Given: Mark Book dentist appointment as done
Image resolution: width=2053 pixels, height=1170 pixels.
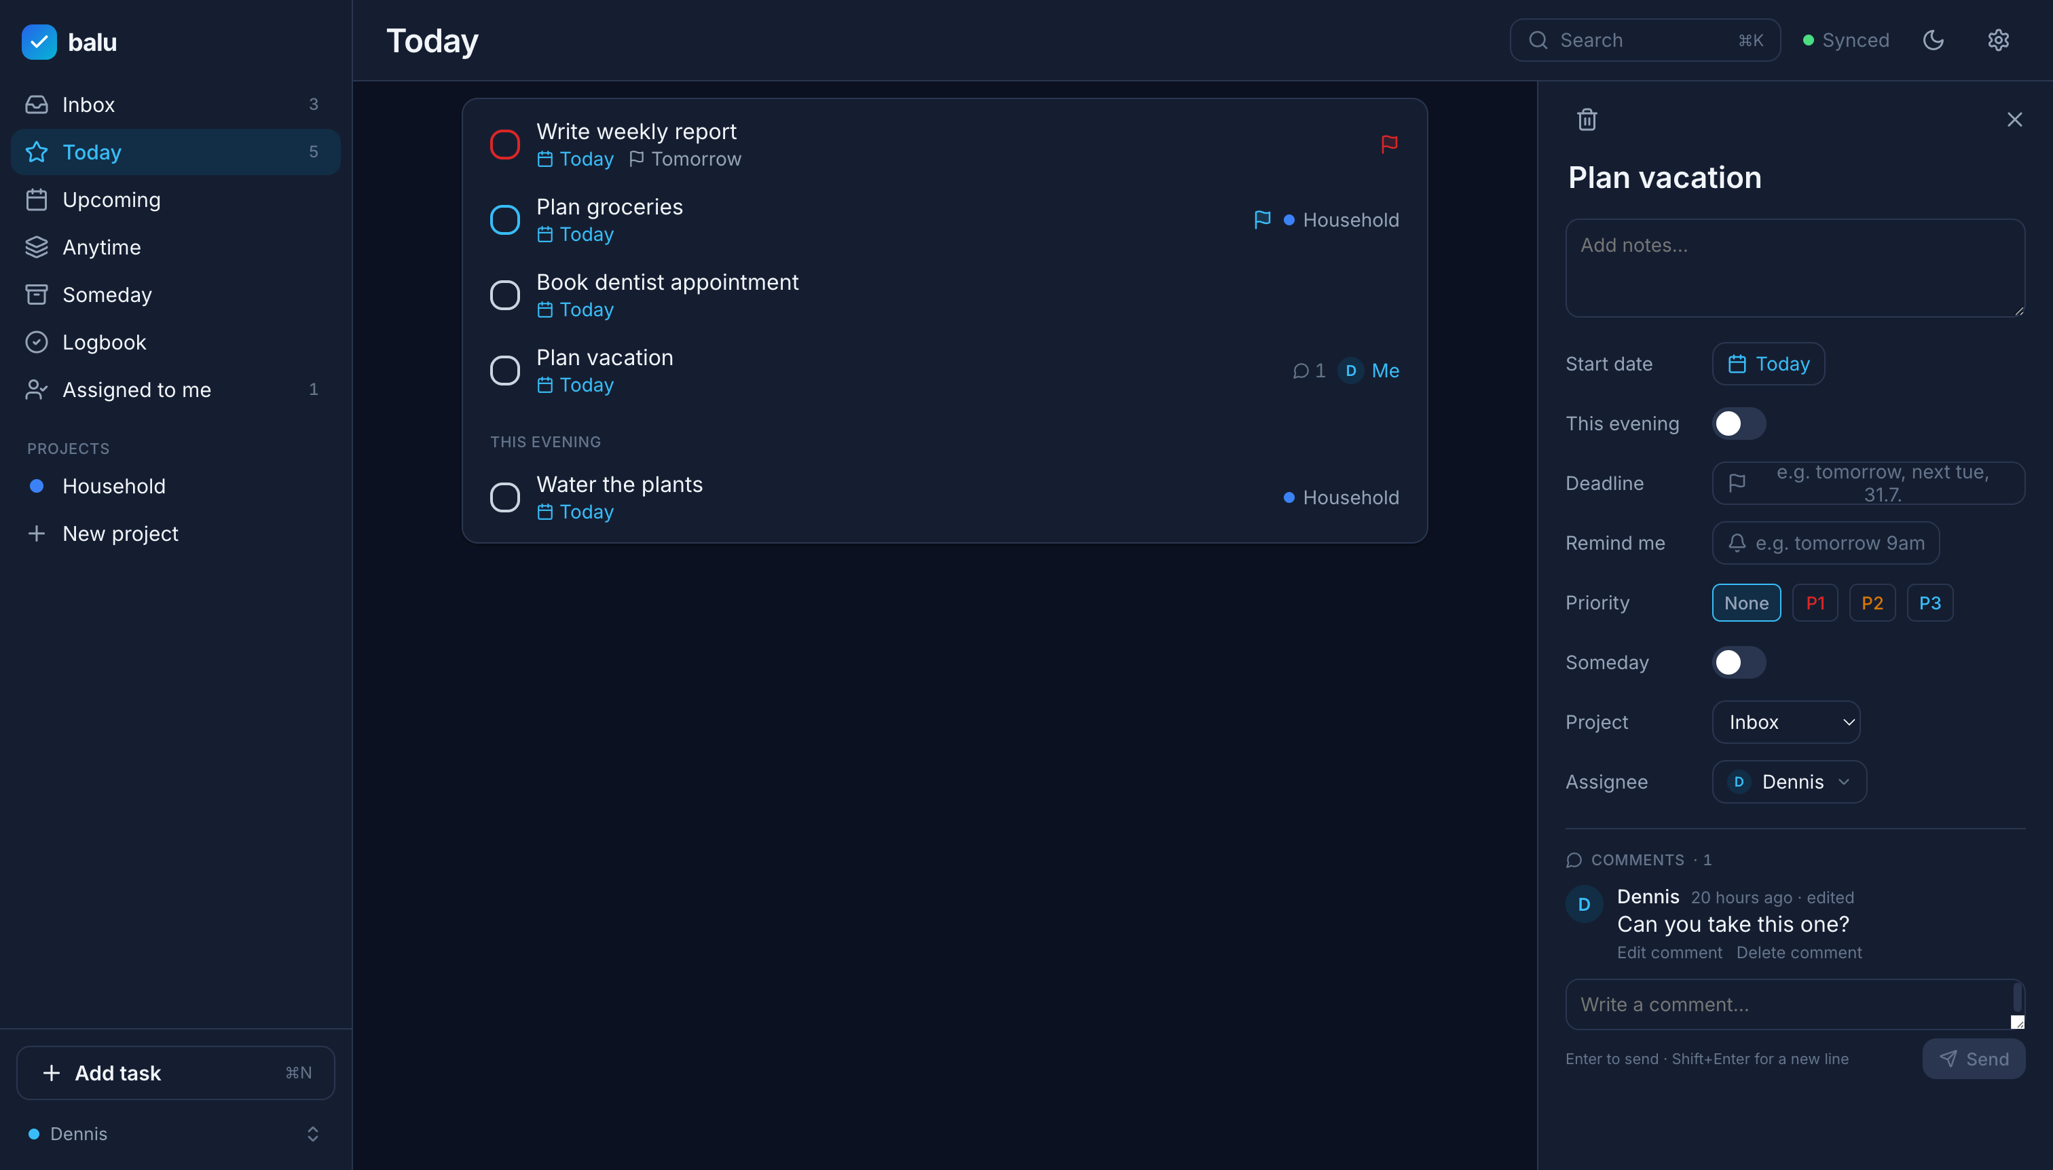Looking at the screenshot, I should [x=505, y=295].
